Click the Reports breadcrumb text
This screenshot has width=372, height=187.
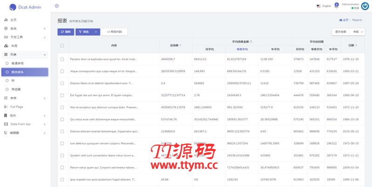point(357,20)
